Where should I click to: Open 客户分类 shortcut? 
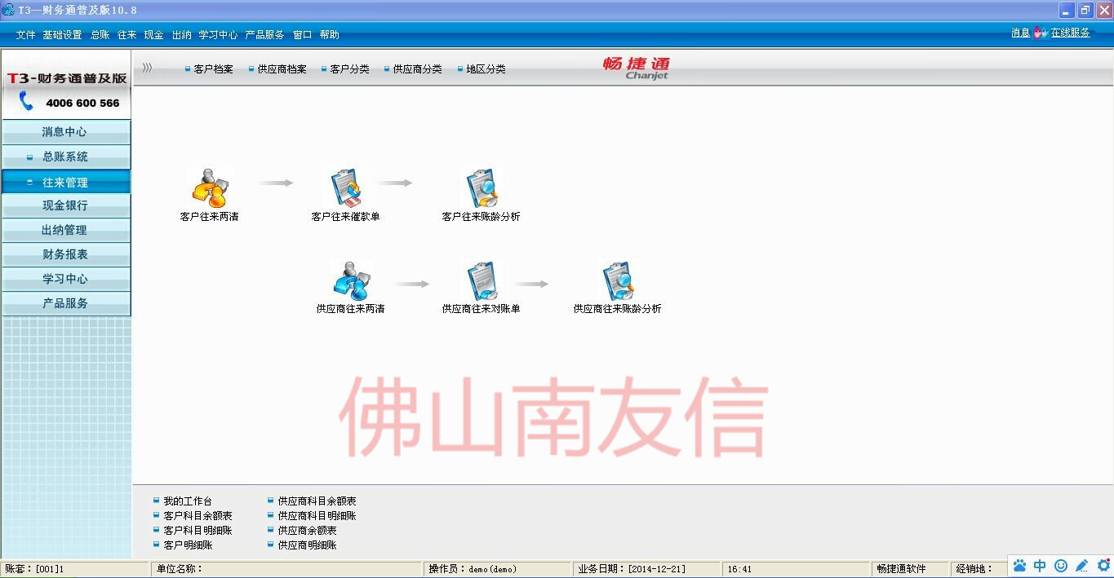click(350, 69)
